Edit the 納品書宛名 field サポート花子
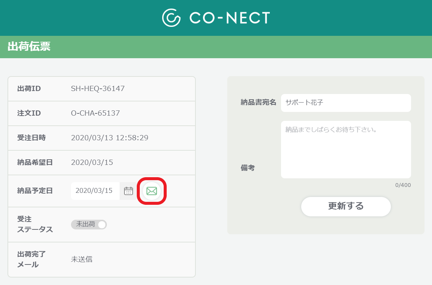Viewport: 432px width, 285px height. pyautogui.click(x=346, y=103)
